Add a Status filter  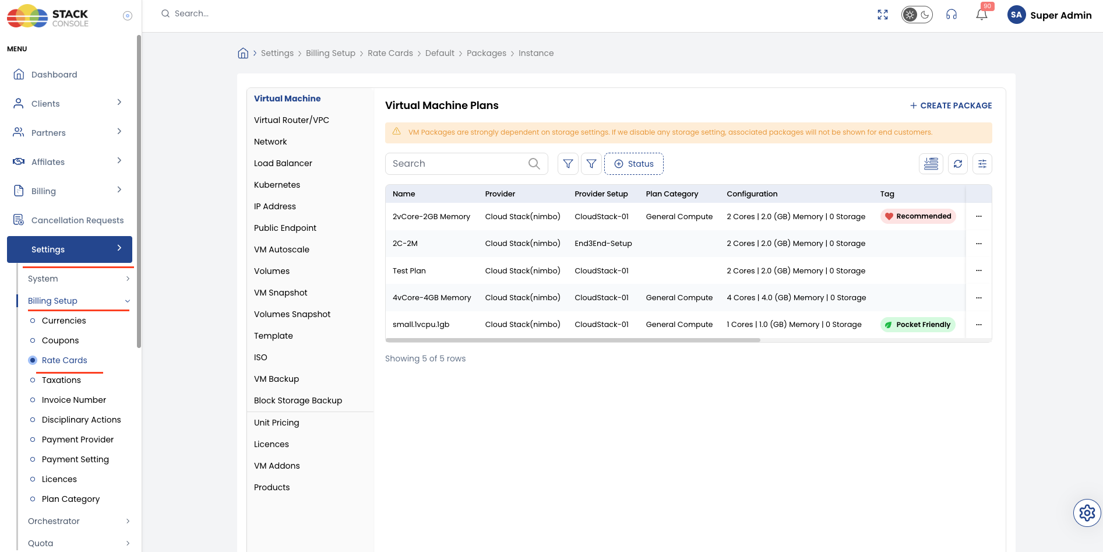pyautogui.click(x=634, y=164)
